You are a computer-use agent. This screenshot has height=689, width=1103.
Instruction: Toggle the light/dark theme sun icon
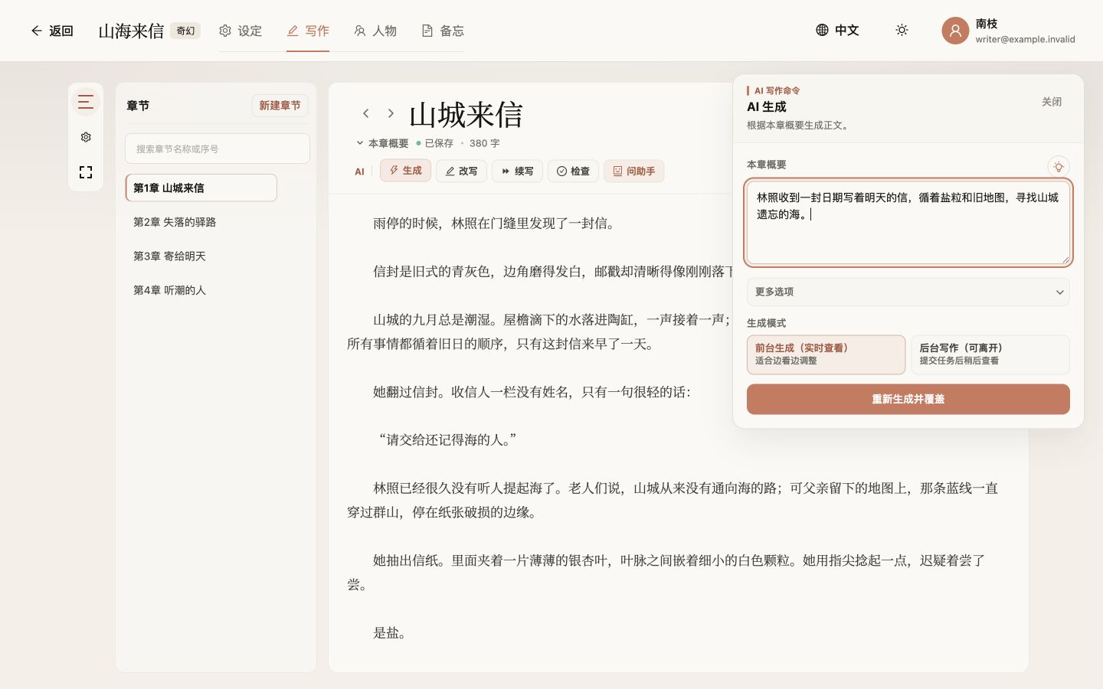(x=902, y=30)
